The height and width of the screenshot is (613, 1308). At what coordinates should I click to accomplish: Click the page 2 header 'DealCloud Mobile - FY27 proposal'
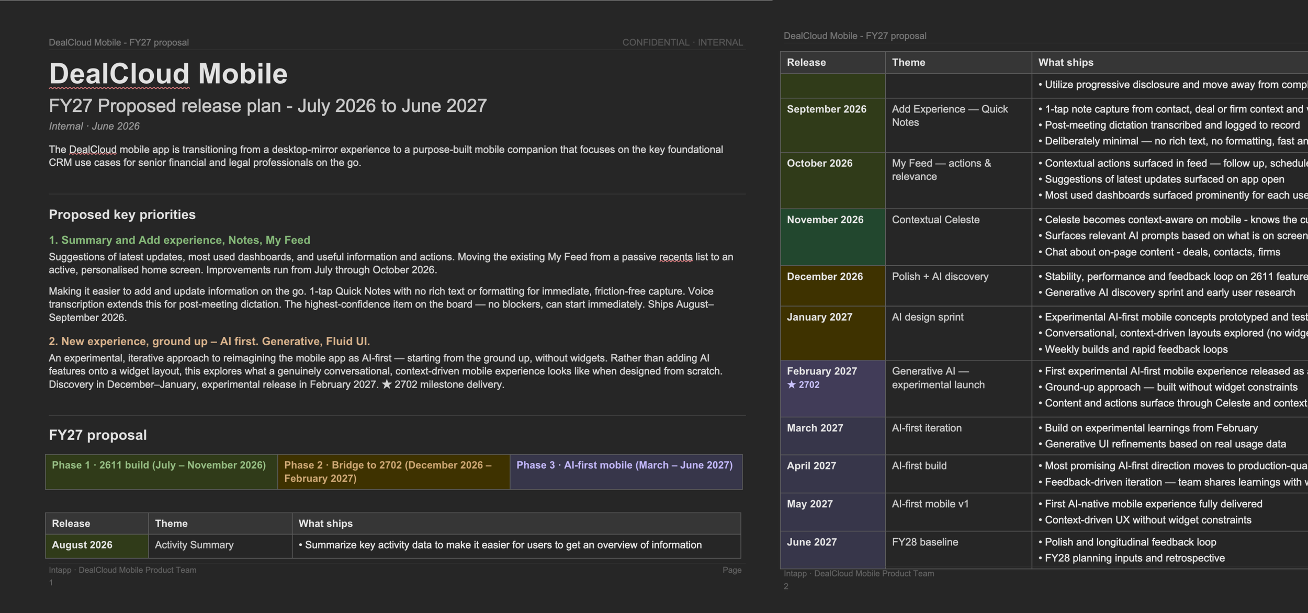(855, 36)
